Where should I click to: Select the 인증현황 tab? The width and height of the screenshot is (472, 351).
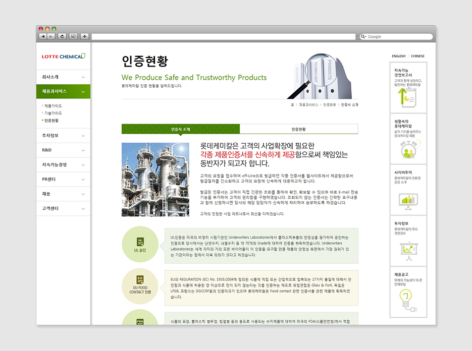coord(299,129)
